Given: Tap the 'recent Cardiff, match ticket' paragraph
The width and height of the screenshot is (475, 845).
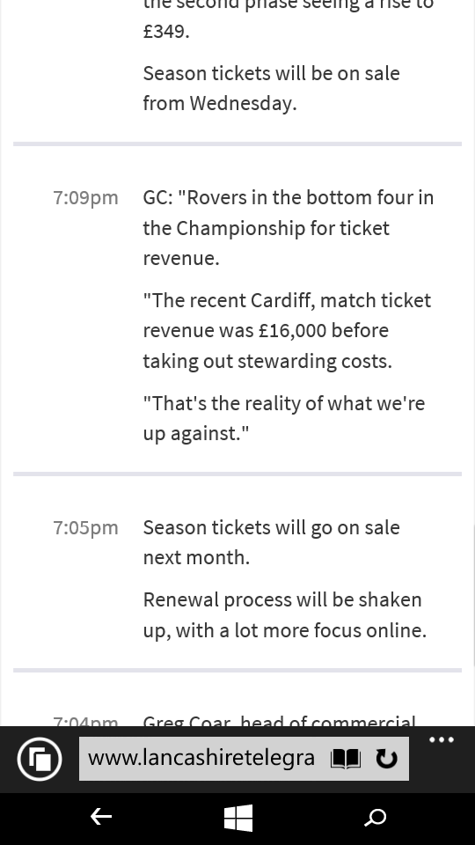Looking at the screenshot, I should coord(287,330).
